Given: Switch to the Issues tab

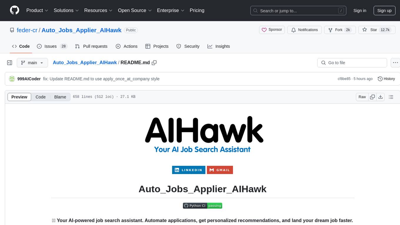Looking at the screenshot, I should tap(52, 46).
